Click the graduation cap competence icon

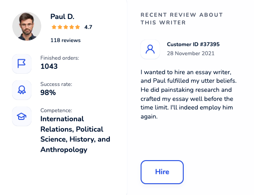pyautogui.click(x=22, y=116)
